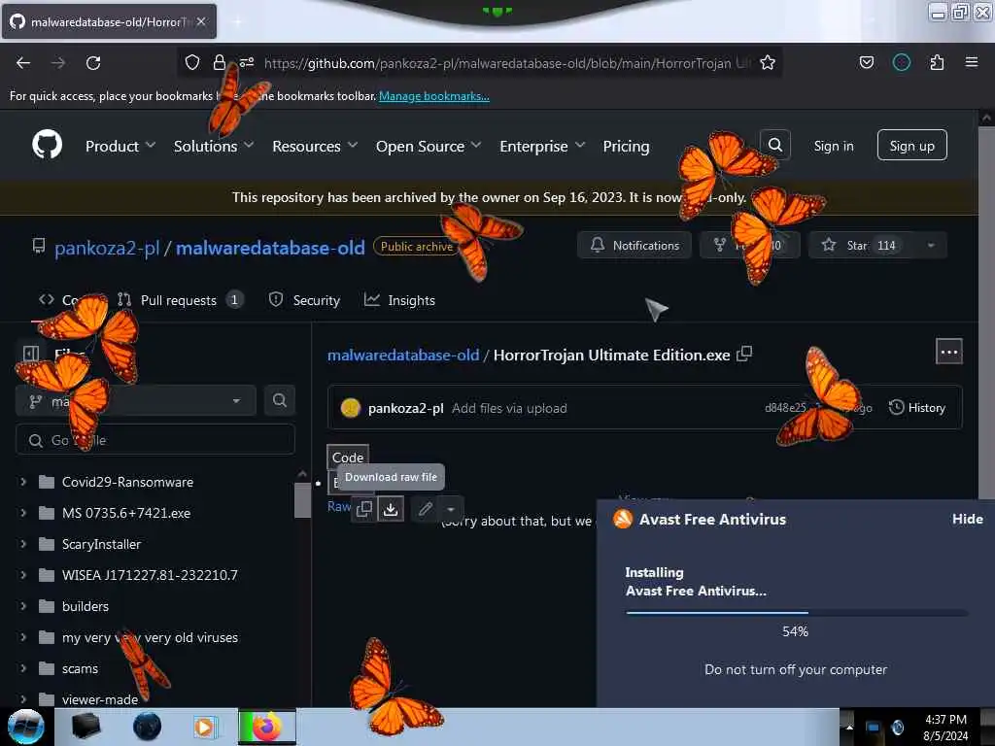The height and width of the screenshot is (746, 995).
Task: Click the taskbar clock showing 4:37 PM
Action: tap(945, 728)
